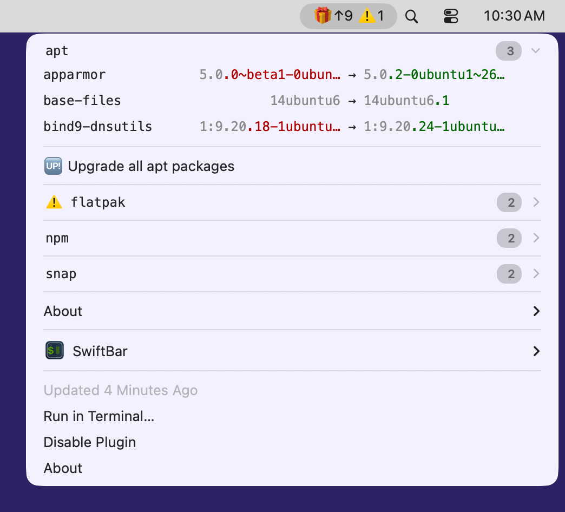This screenshot has width=565, height=512.
Task: Click the SwiftBar app icon
Action: [x=55, y=351]
